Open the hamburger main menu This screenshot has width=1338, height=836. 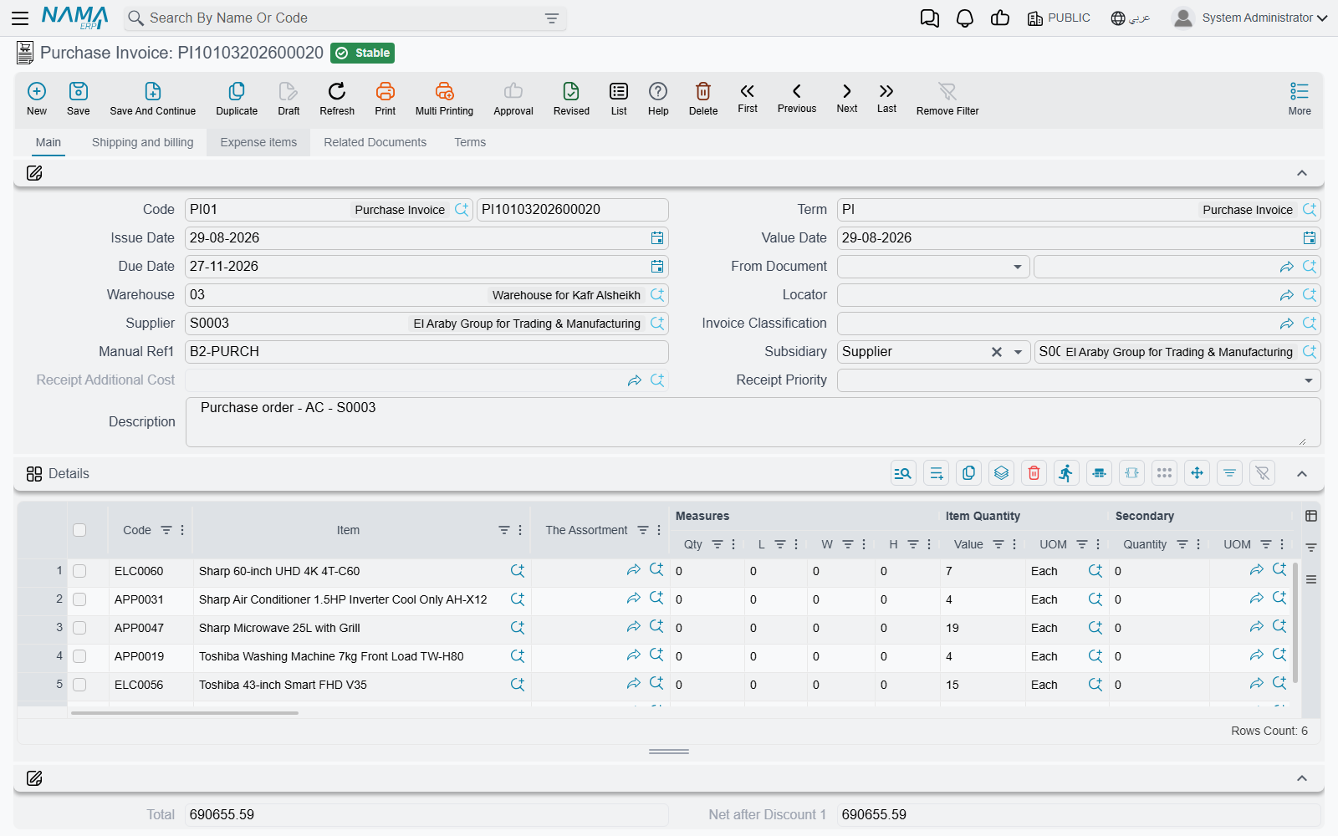[20, 18]
